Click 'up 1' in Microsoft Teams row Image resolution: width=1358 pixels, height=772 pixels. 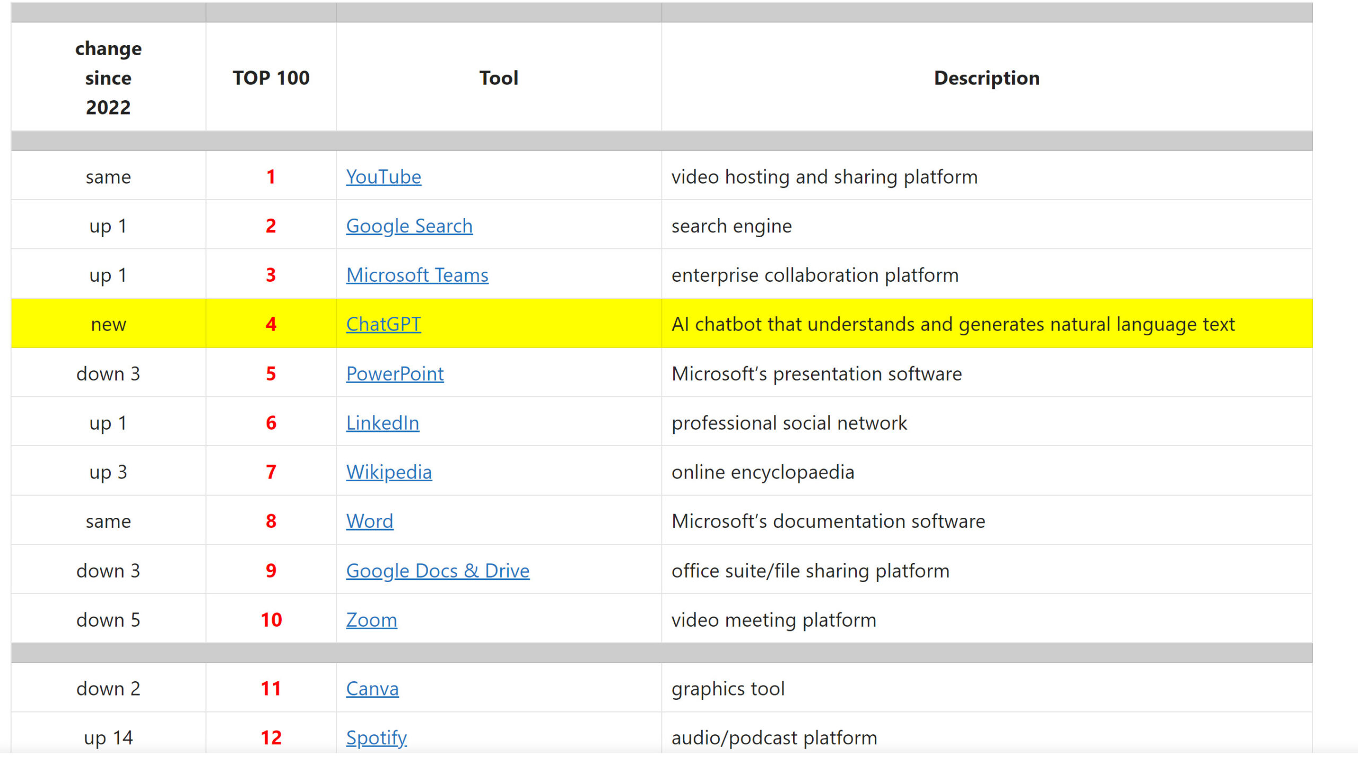tap(108, 275)
